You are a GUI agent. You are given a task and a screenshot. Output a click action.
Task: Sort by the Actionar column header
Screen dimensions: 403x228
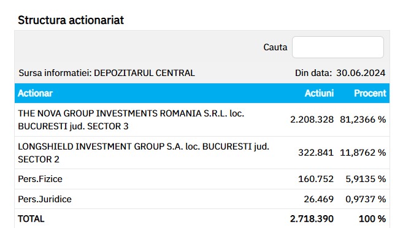point(35,93)
